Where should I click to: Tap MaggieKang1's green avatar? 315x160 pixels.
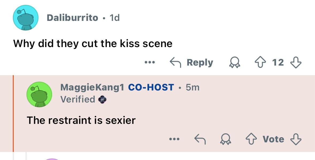(39, 94)
